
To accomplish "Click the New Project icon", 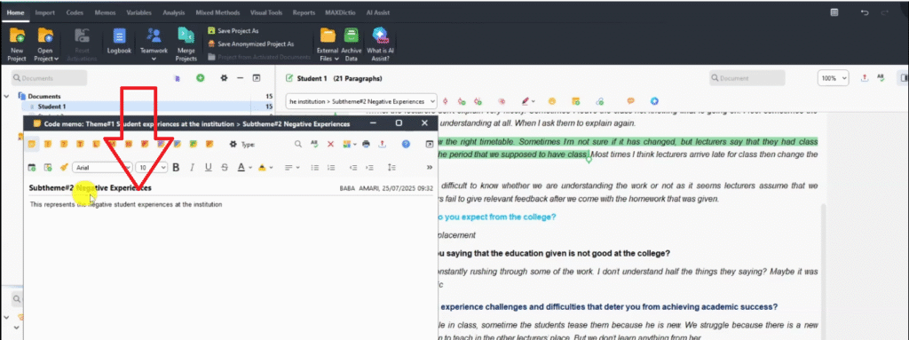I will [17, 36].
